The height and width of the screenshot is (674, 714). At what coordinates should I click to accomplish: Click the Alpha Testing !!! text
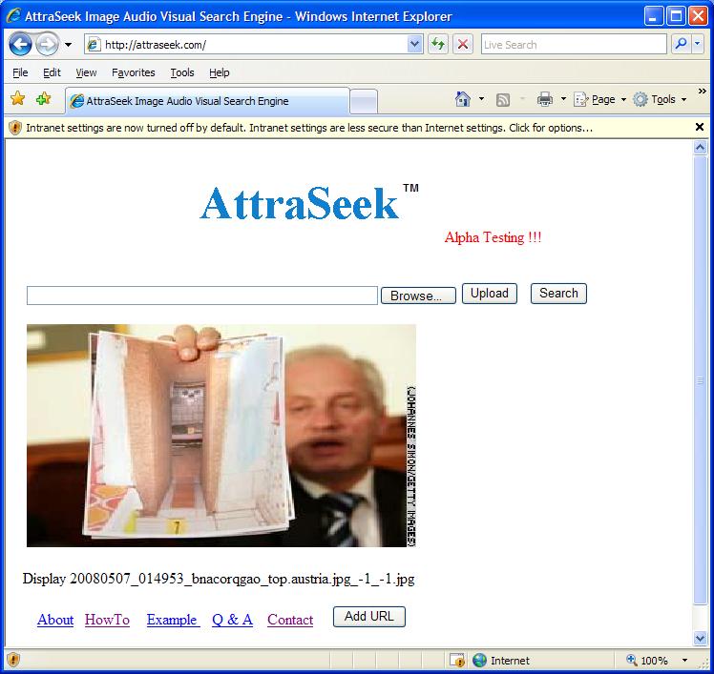pyautogui.click(x=493, y=237)
